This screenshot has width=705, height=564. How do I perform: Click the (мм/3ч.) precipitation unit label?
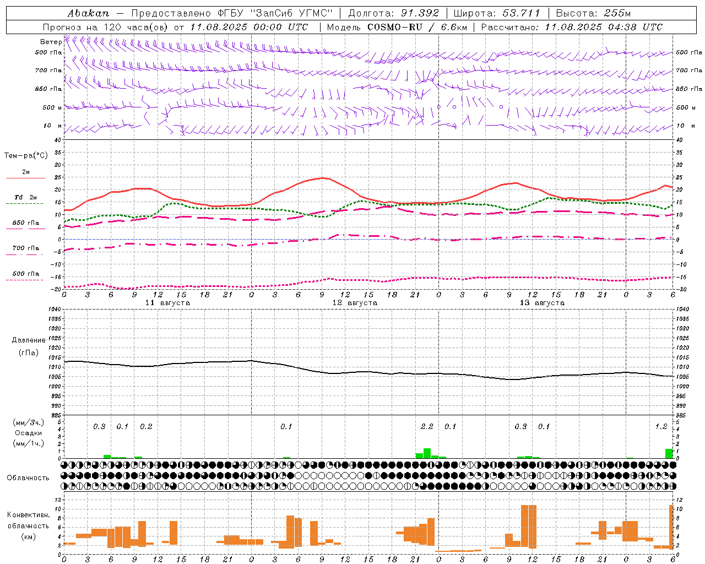29,422
